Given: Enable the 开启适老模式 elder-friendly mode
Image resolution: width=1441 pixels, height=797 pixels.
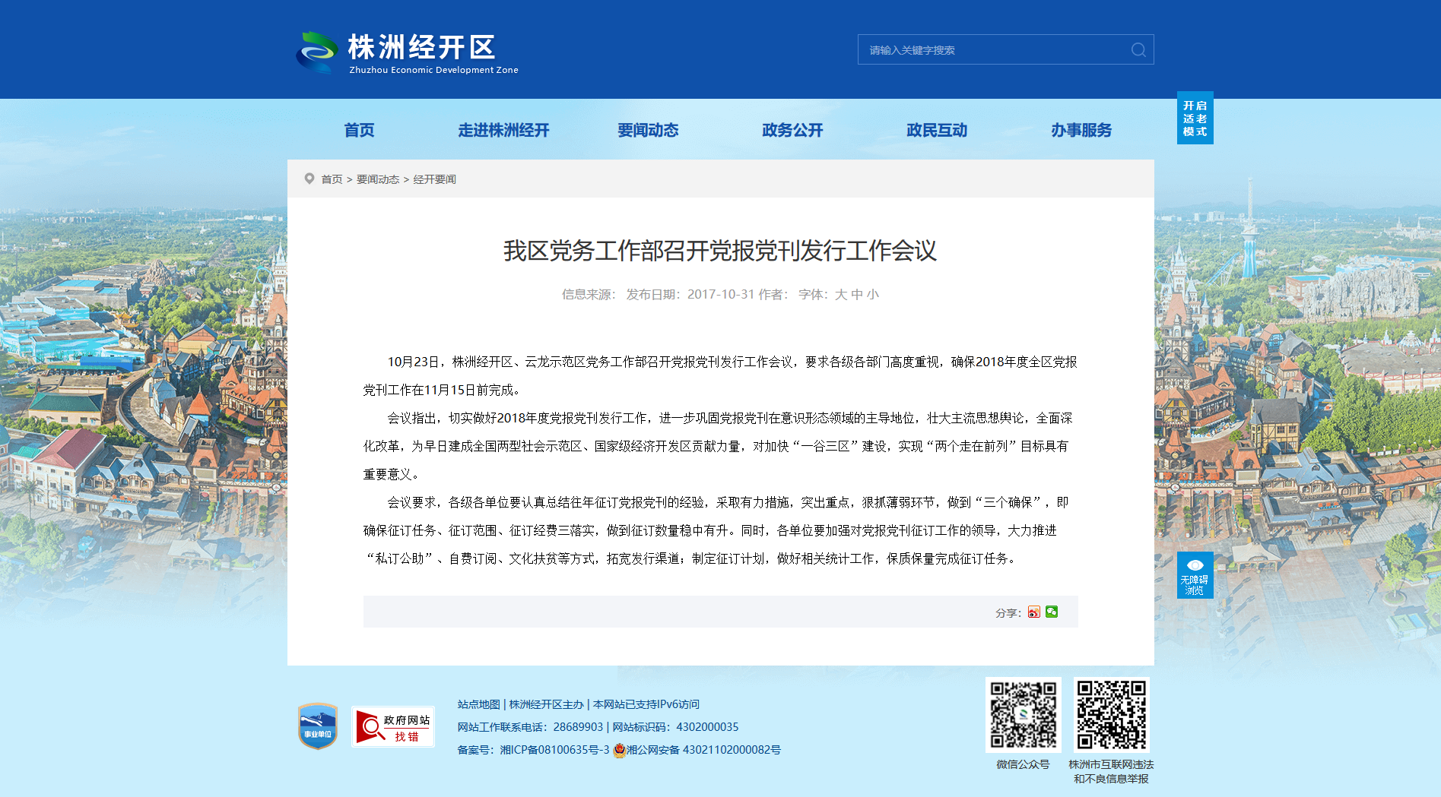Looking at the screenshot, I should click(x=1195, y=118).
